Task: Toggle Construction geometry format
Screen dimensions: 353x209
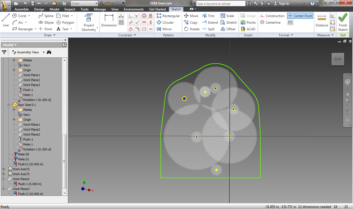Action: click(x=272, y=16)
